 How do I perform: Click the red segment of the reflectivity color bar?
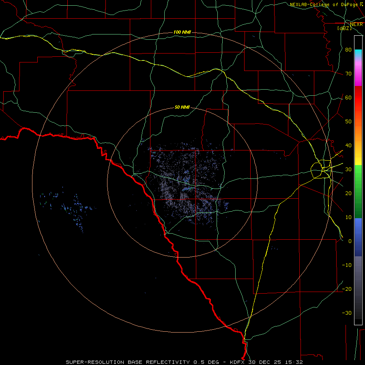click(358, 98)
